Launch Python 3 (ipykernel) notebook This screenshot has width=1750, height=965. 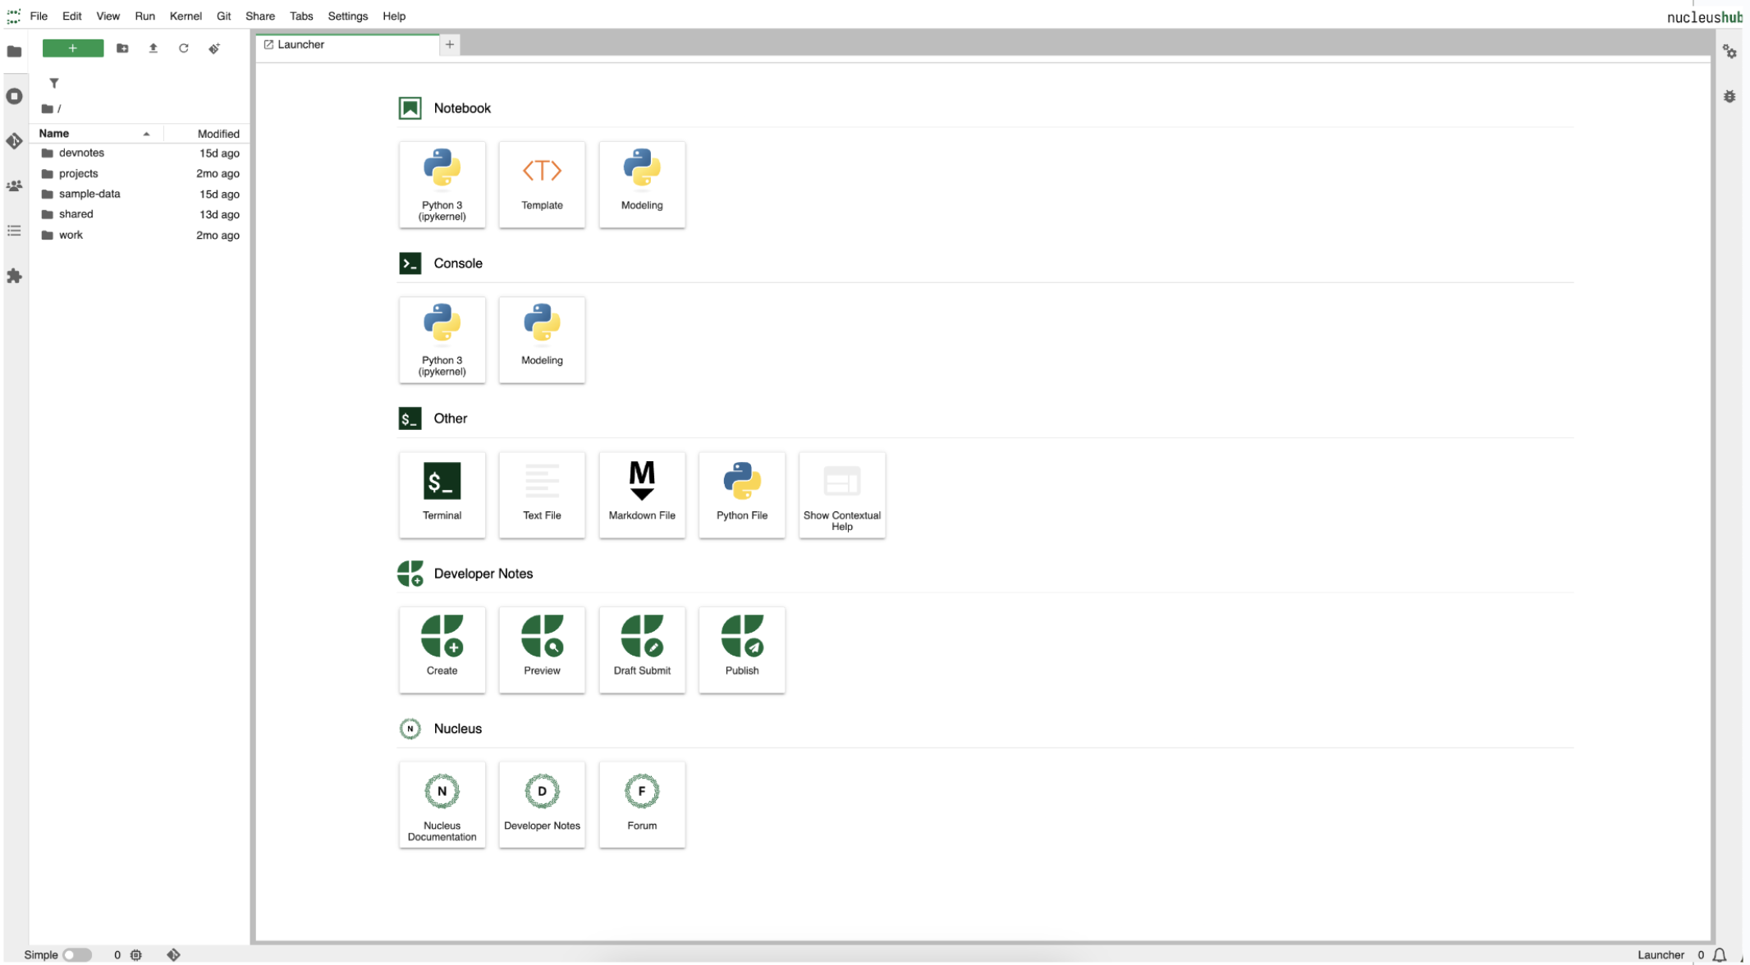pyautogui.click(x=442, y=185)
